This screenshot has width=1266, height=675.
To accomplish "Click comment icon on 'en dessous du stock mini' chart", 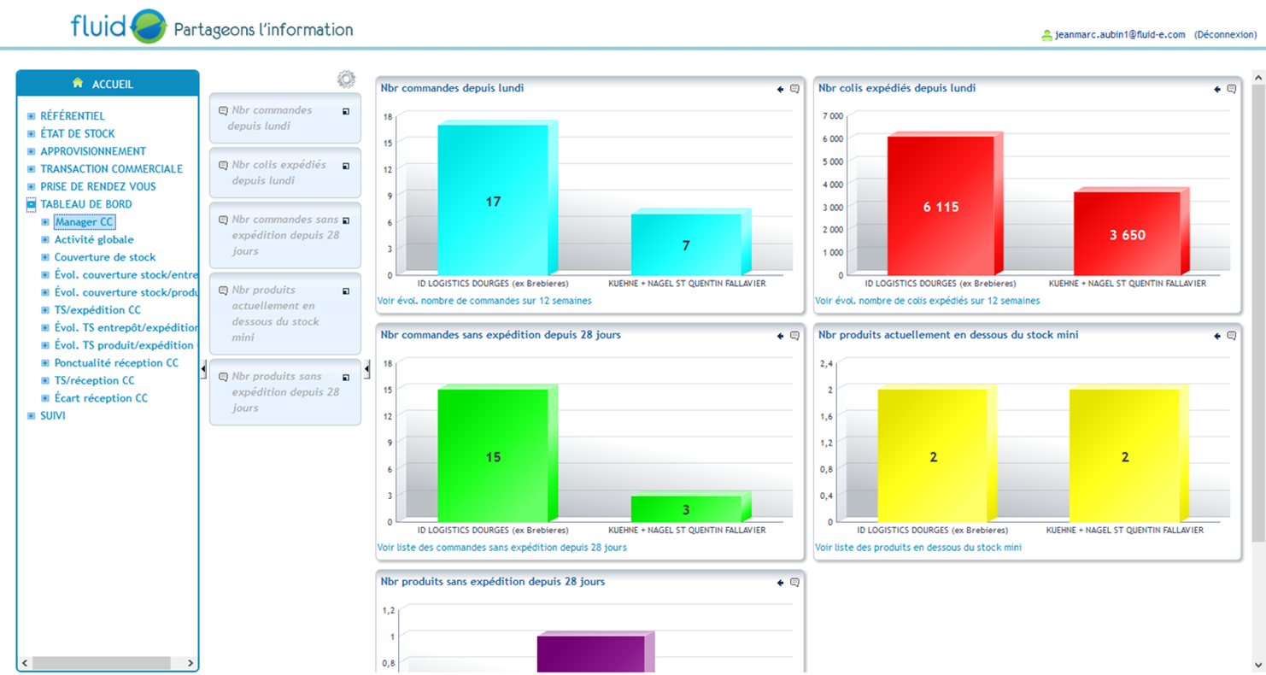I will (1232, 336).
